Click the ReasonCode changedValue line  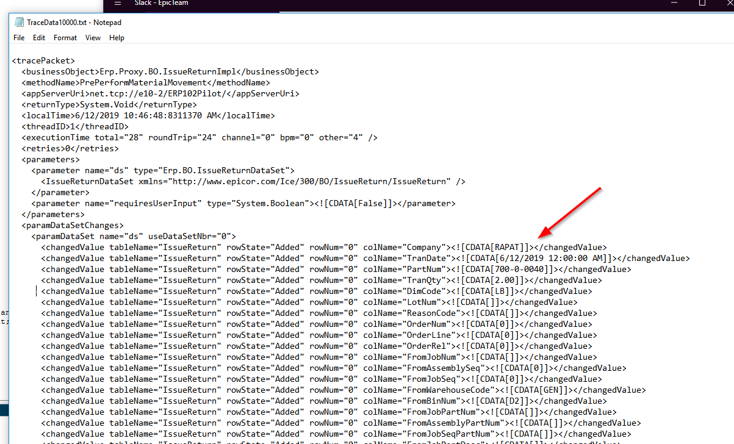pos(319,313)
